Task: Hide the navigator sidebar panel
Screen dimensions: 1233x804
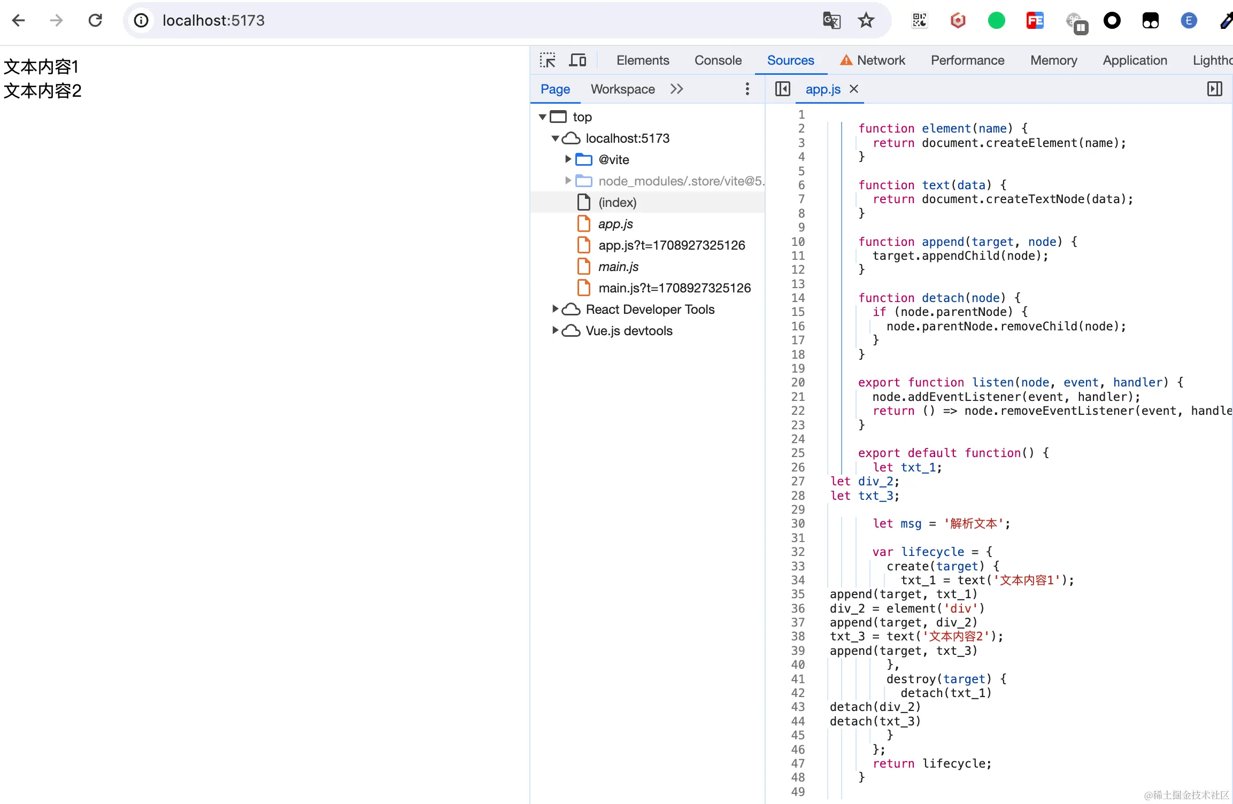Action: pos(782,89)
